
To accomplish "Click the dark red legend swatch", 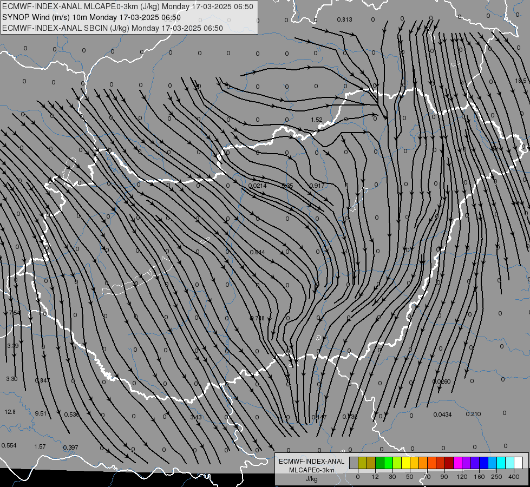I will (449, 463).
